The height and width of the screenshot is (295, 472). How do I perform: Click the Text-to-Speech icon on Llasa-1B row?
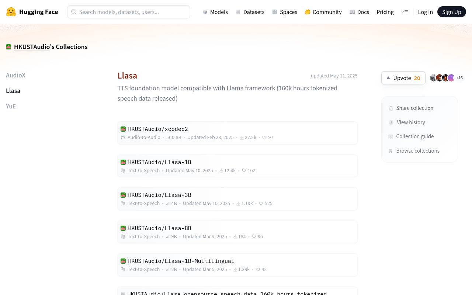[x=123, y=171]
